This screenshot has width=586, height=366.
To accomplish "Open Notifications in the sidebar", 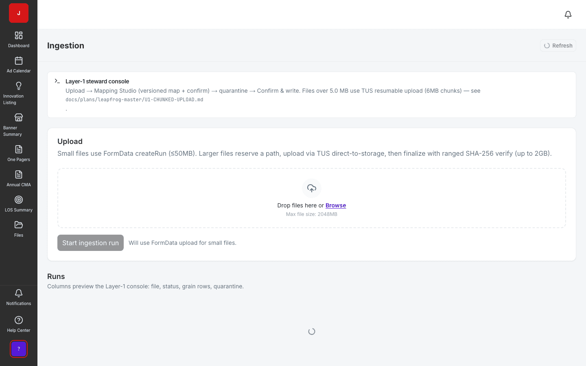I will [19, 297].
